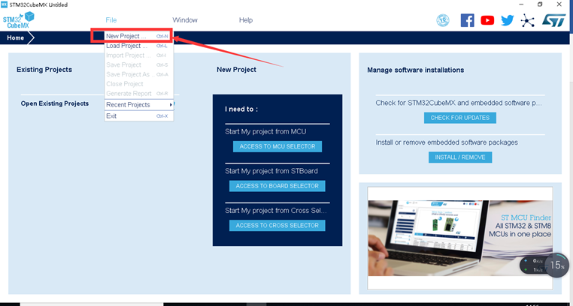The image size is (573, 306).
Task: Choose Exit from the File menu
Action: tap(139, 116)
